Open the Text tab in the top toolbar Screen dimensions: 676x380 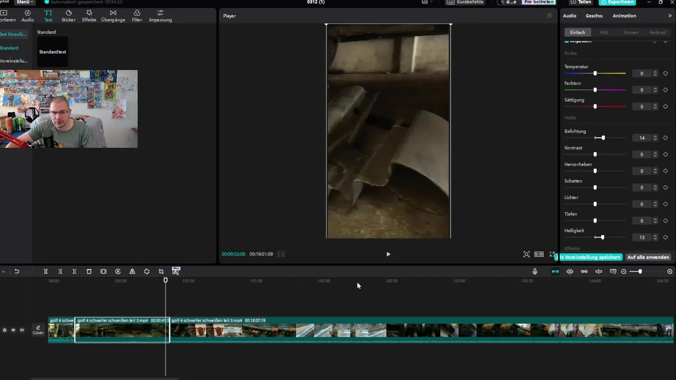pos(48,16)
